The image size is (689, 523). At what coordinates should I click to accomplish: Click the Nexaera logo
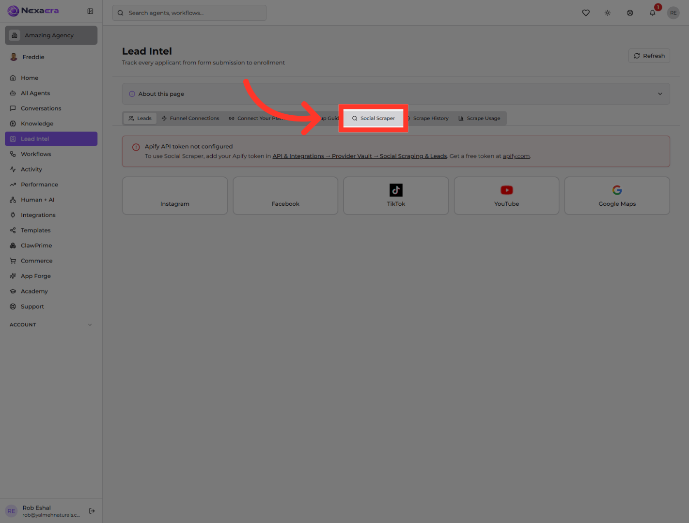coord(33,11)
